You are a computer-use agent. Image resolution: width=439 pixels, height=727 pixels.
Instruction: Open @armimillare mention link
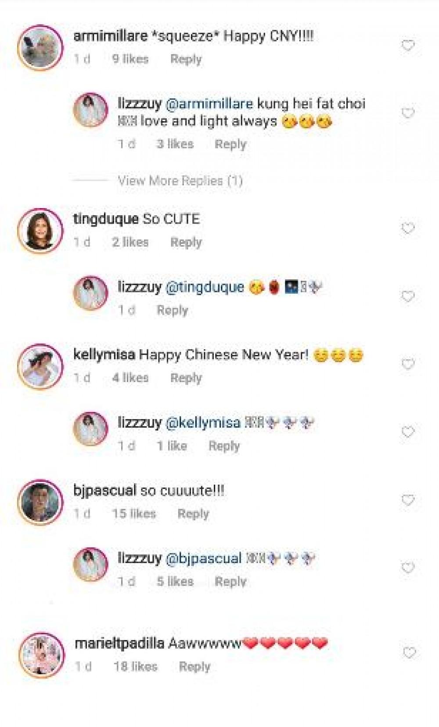(209, 104)
